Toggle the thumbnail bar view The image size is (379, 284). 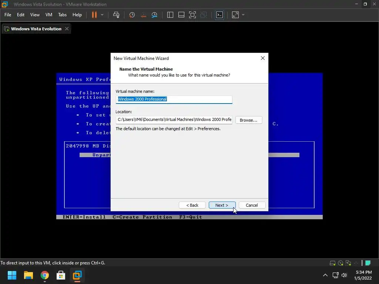(181, 15)
